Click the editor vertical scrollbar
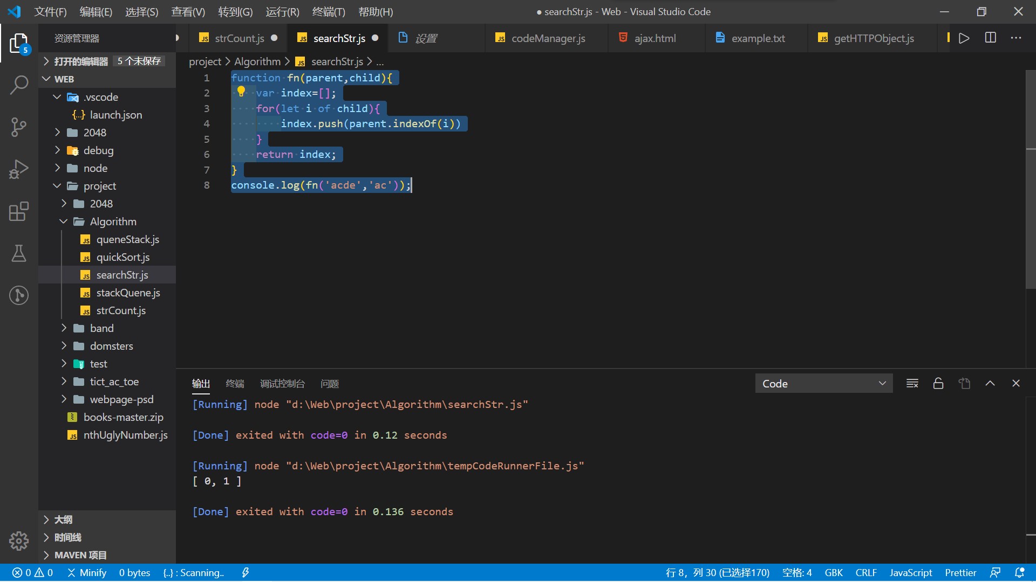This screenshot has height=582, width=1036. tap(1031, 216)
